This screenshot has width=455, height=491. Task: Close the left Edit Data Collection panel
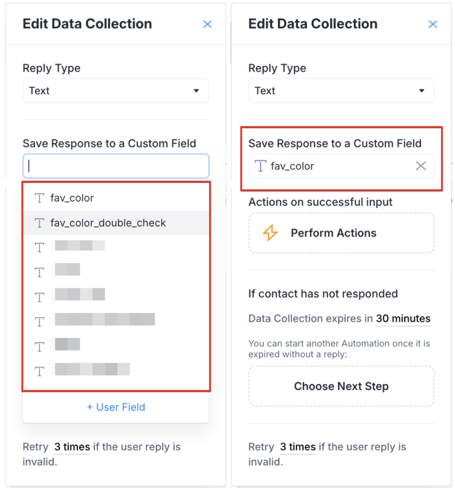point(207,24)
